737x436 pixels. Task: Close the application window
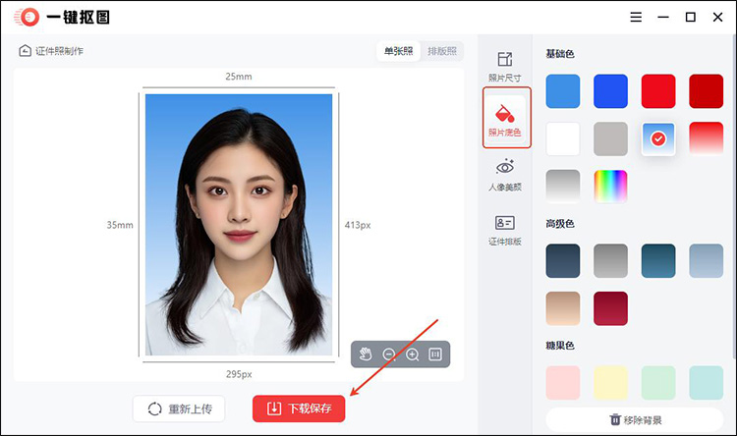pos(717,18)
